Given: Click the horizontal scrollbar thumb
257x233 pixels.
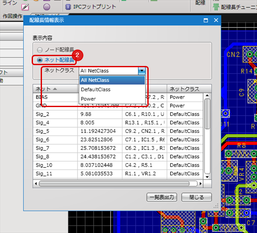Looking at the screenshot, I should (114, 184).
